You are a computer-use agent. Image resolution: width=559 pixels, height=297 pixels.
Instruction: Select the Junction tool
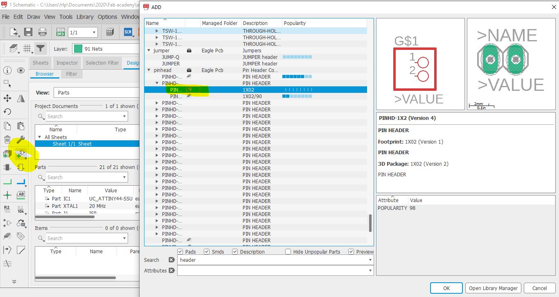(7, 196)
